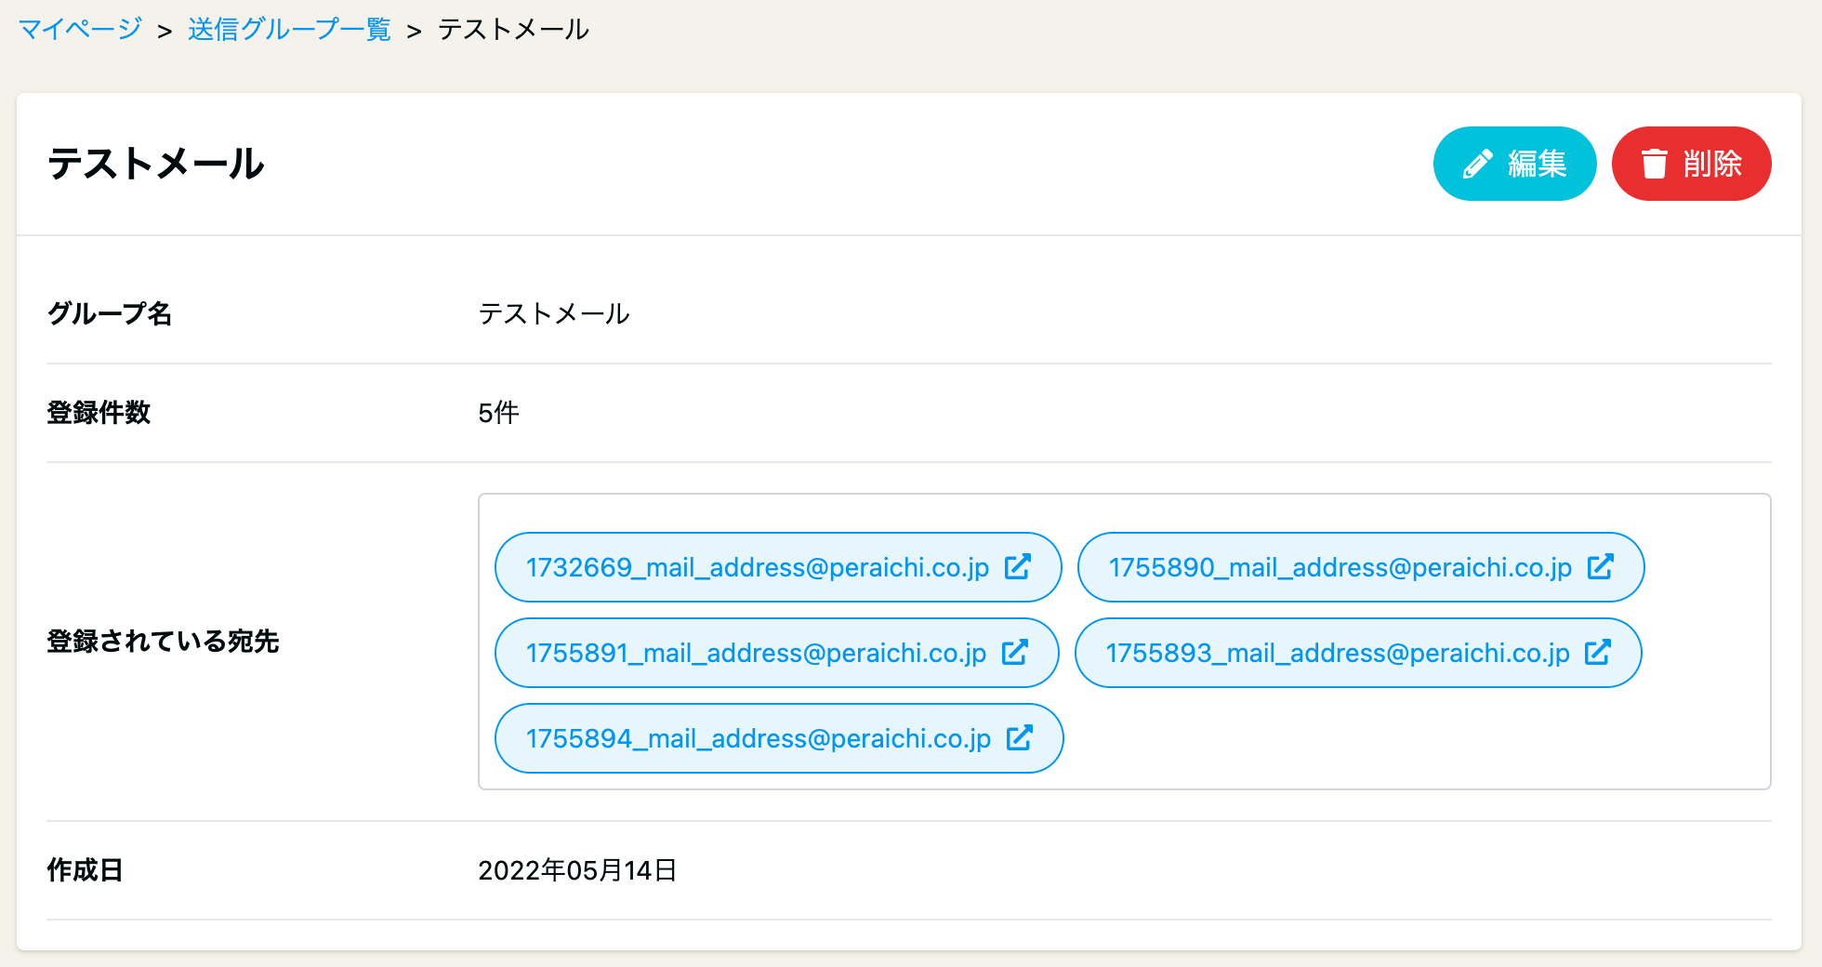Viewport: 1822px width, 967px height.
Task: Open address 1732669_mail_address@peraichi.co.jp
Action: [x=778, y=567]
